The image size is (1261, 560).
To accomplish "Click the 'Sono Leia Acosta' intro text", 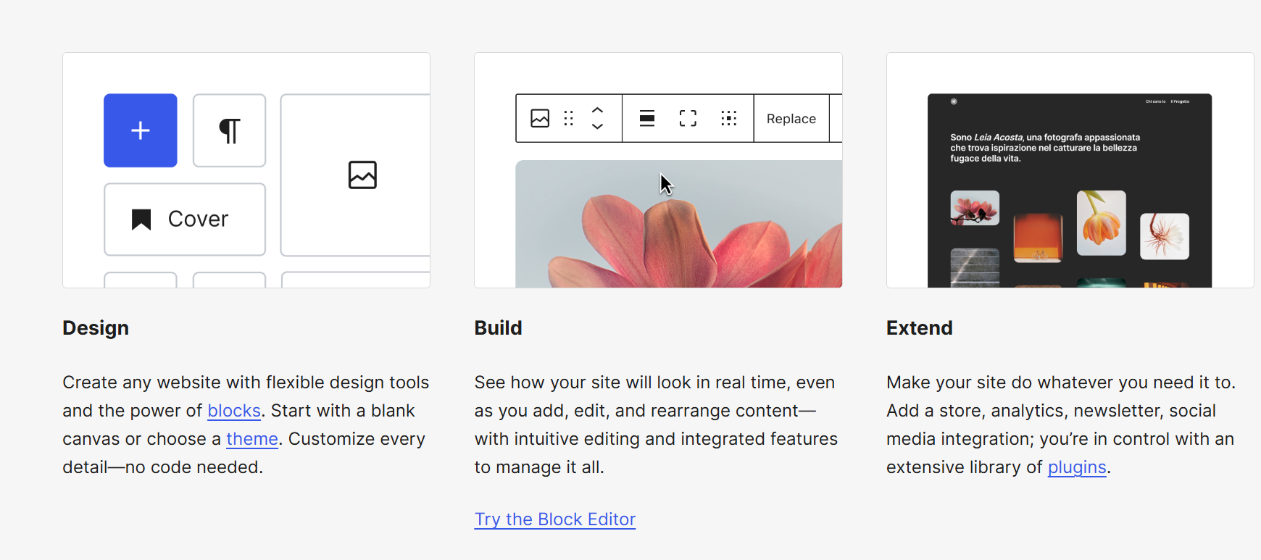I will point(1045,148).
